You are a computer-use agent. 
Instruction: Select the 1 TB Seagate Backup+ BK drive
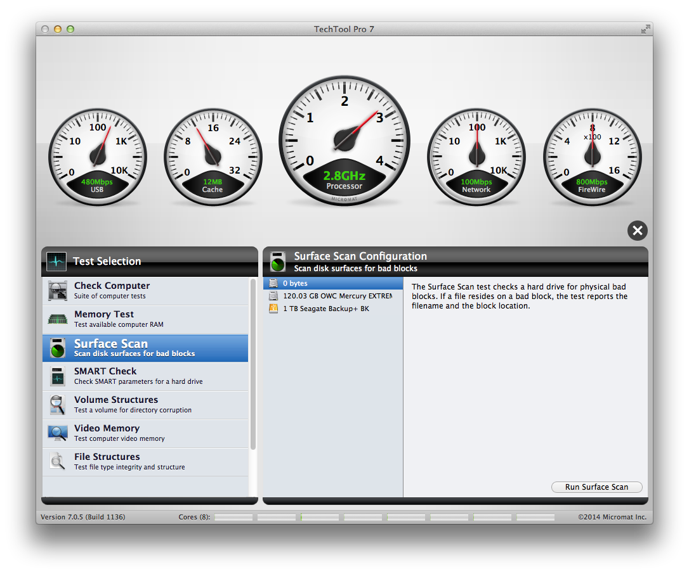(x=333, y=309)
